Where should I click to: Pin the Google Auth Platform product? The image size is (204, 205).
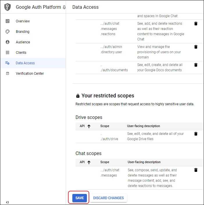(64, 8)
